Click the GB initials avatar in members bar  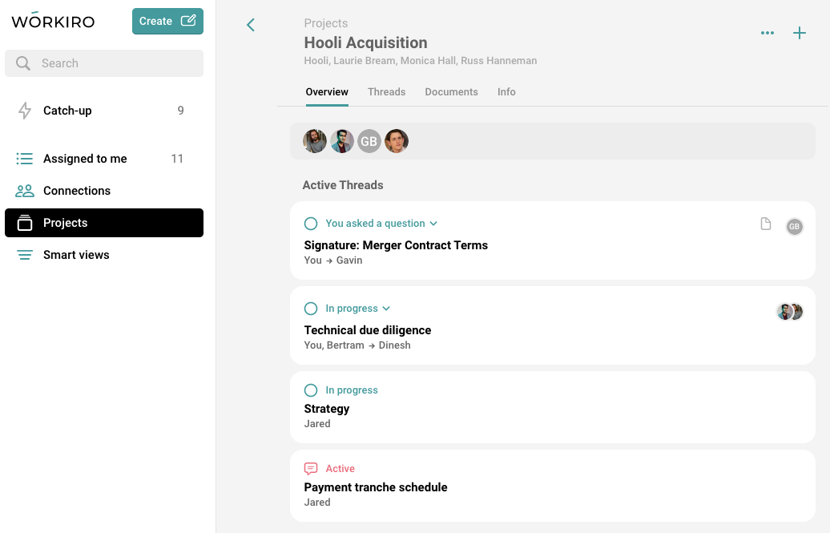[369, 141]
